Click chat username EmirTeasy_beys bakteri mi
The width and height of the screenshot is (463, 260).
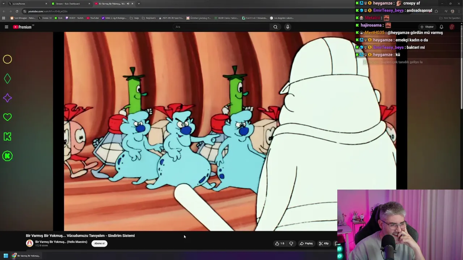point(388,47)
